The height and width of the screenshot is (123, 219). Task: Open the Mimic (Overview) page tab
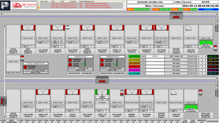12,121
